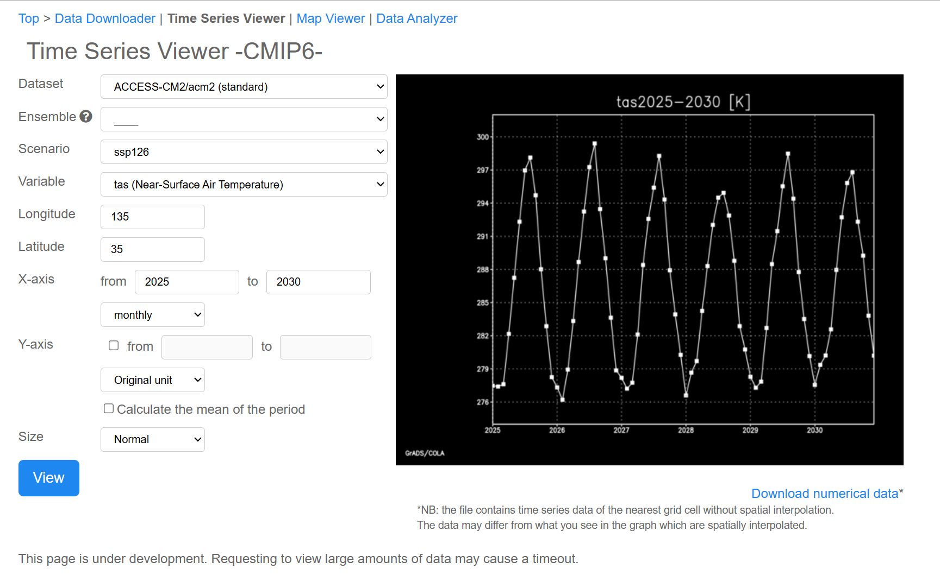Click the blue View button

pyautogui.click(x=49, y=478)
